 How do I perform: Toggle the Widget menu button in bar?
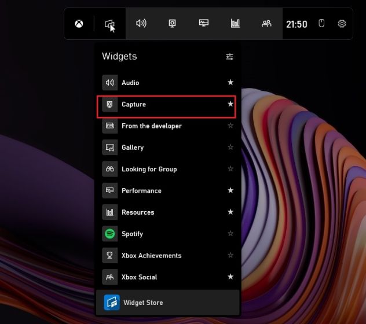click(x=109, y=24)
